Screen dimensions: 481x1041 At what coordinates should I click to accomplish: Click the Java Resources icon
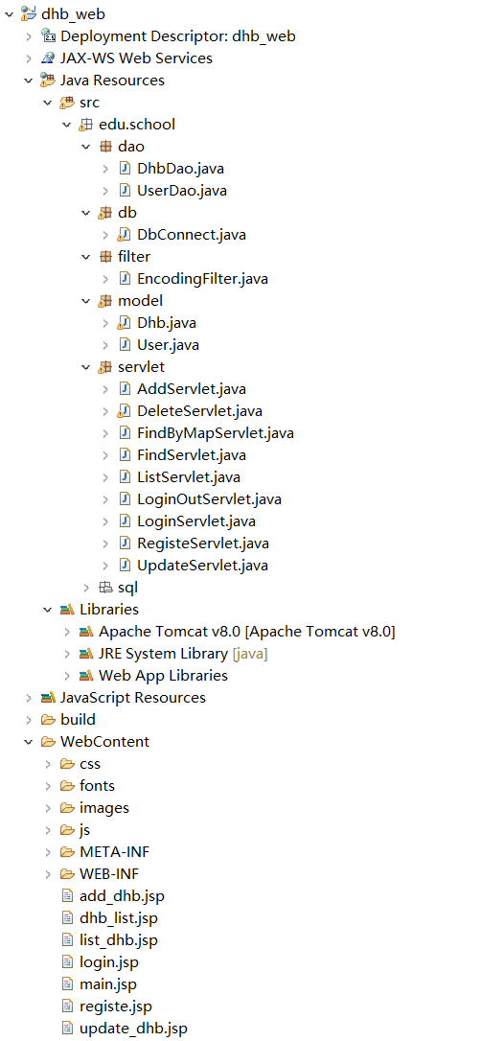[x=48, y=80]
